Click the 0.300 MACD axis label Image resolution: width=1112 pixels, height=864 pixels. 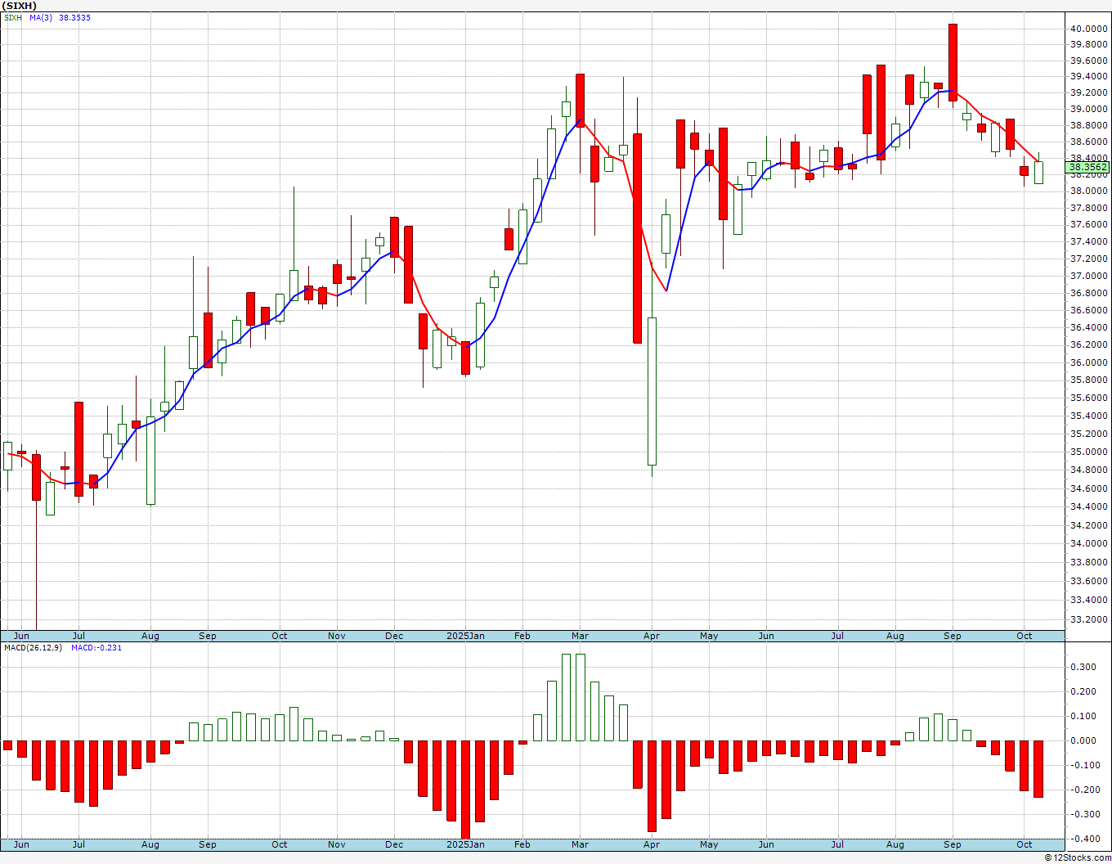[x=1083, y=667]
